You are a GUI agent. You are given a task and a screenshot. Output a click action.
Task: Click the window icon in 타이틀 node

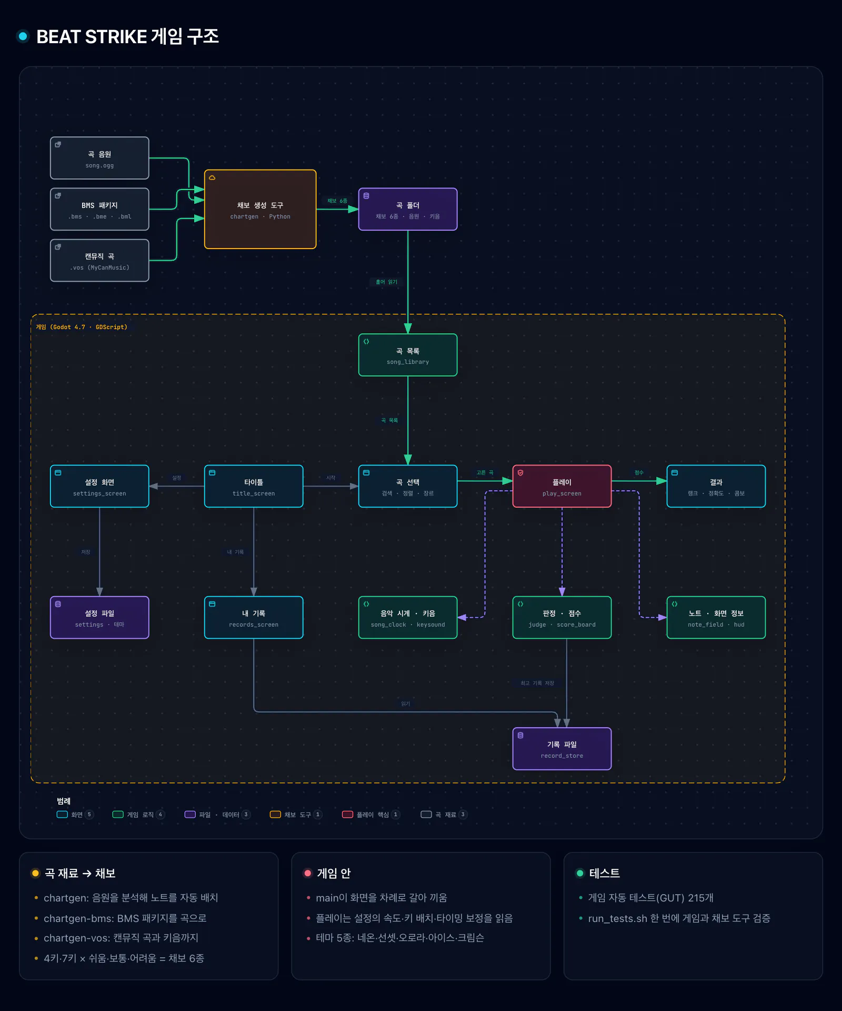pos(212,473)
